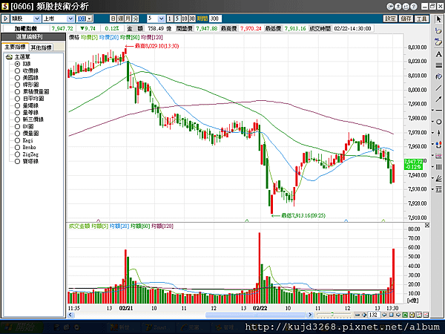The image size is (445, 334).
Task: Select the text annotation A tool
Action: (x=438, y=54)
